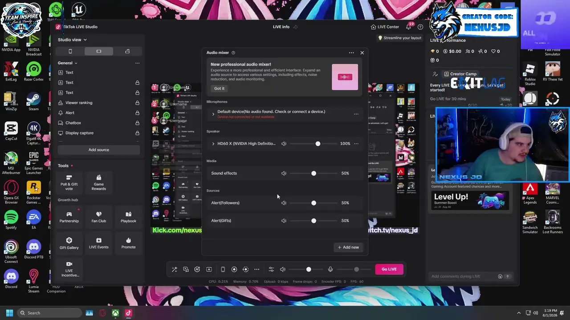Mute the speaker in bottom toolbar

(x=282, y=269)
